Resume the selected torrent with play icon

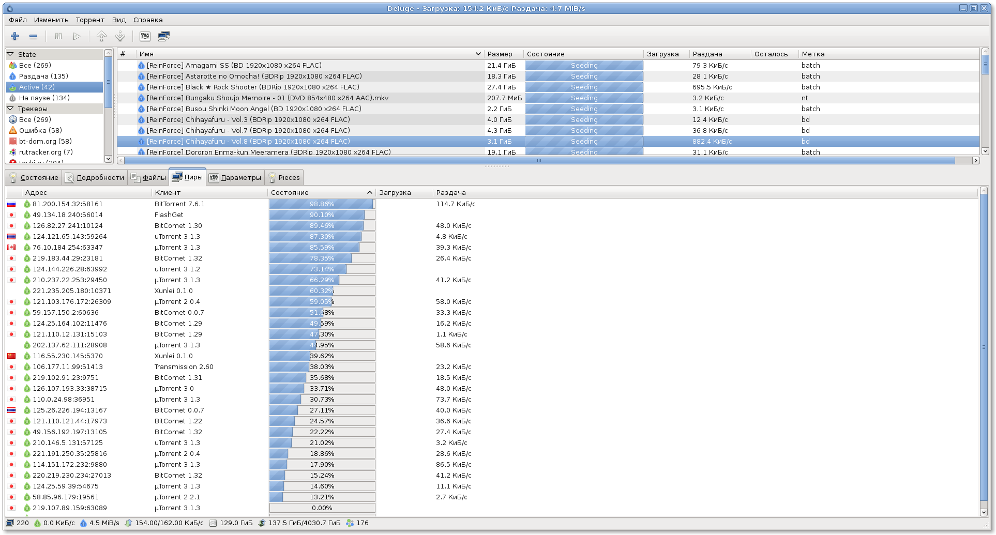click(x=77, y=36)
